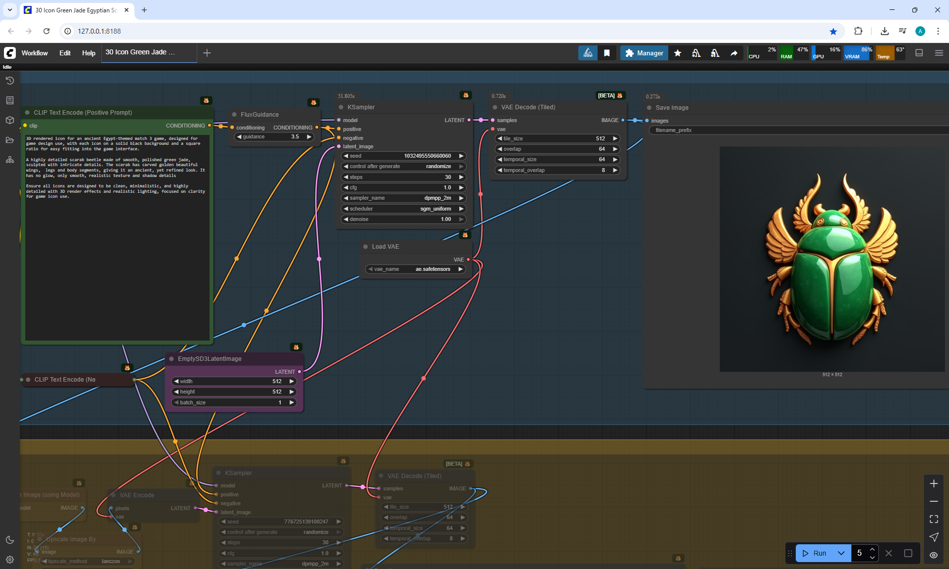949x569 pixels.
Task: Click the generated scarab image preview
Action: click(832, 259)
